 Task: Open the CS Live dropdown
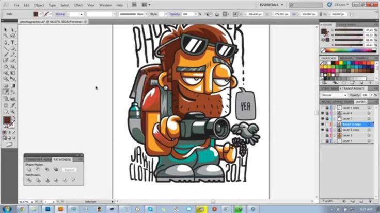pyautogui.click(x=341, y=4)
